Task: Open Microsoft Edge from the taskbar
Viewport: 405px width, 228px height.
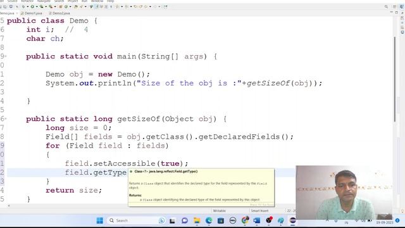Action: pyautogui.click(x=209, y=220)
